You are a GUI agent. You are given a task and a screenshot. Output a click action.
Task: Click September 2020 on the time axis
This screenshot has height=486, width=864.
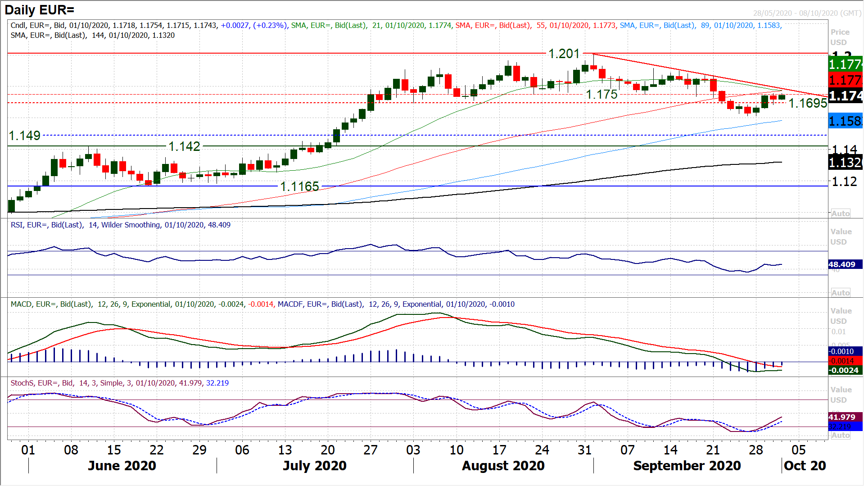click(x=687, y=466)
